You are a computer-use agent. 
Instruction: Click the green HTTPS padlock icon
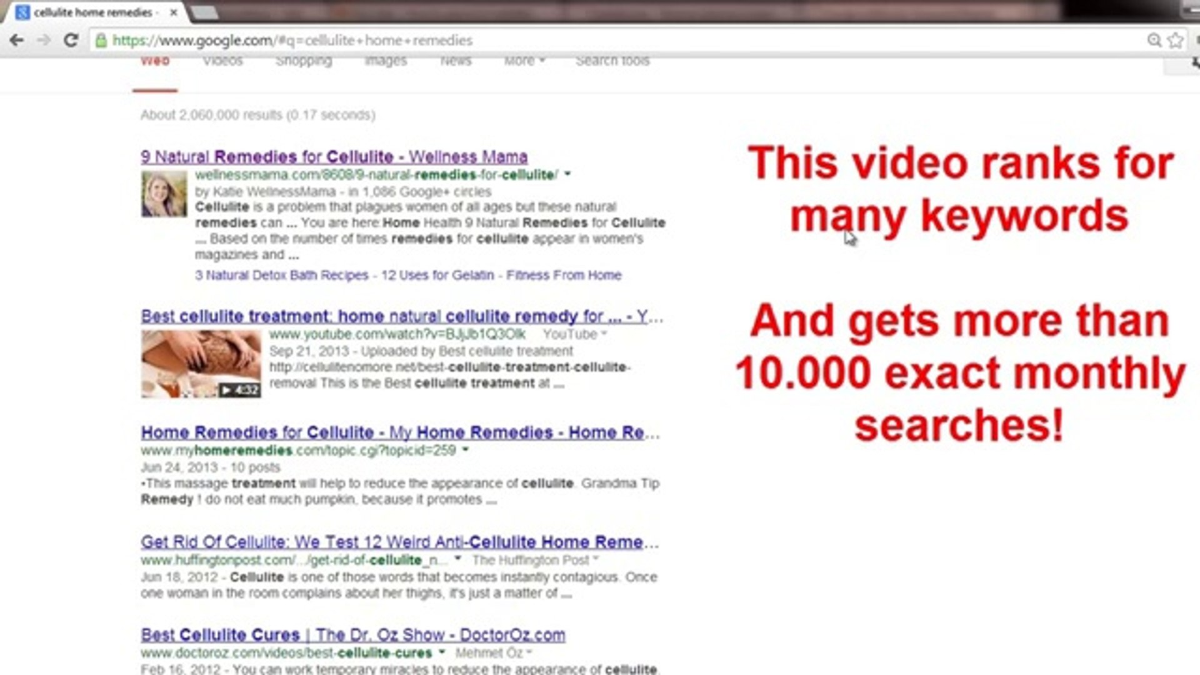coord(101,41)
